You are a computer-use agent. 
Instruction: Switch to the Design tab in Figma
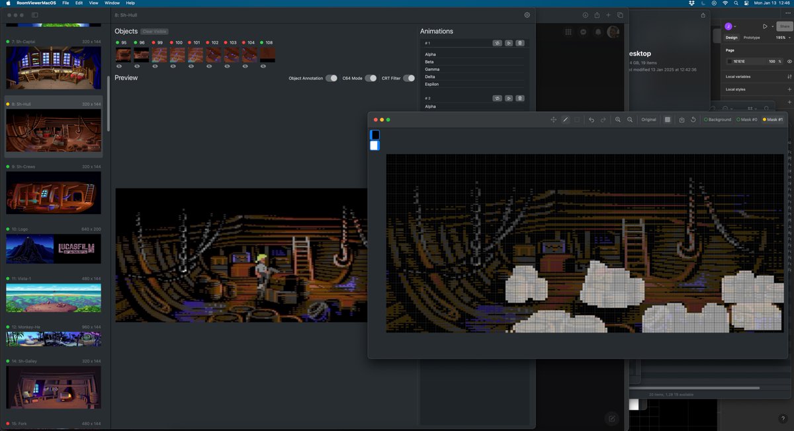731,38
